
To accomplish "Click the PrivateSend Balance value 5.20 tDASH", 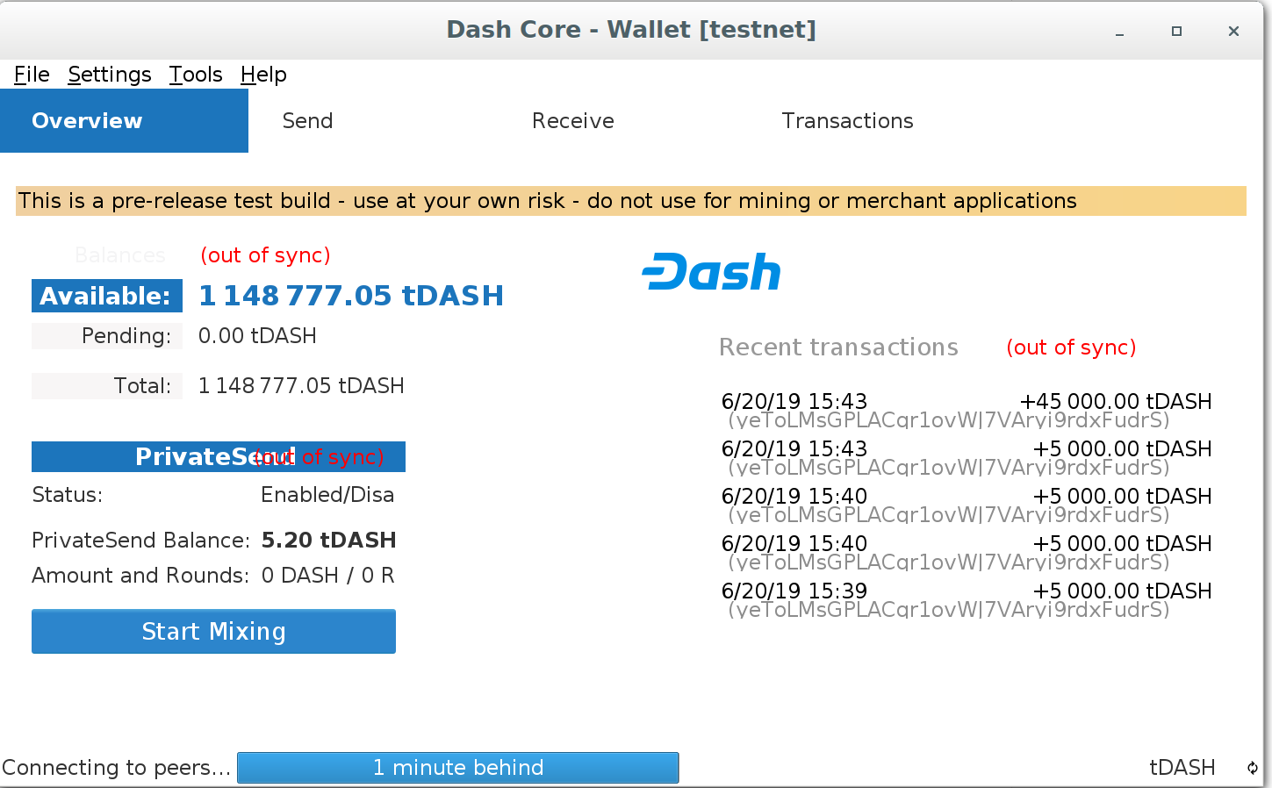I will coord(328,541).
